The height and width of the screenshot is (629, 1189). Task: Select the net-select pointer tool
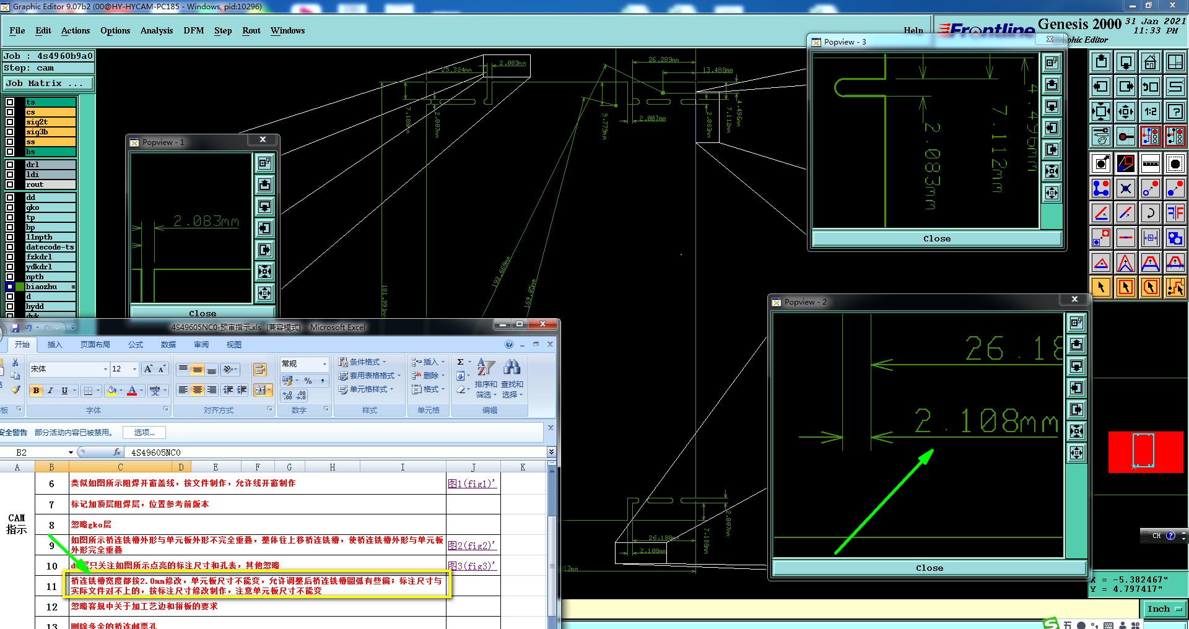[1175, 287]
